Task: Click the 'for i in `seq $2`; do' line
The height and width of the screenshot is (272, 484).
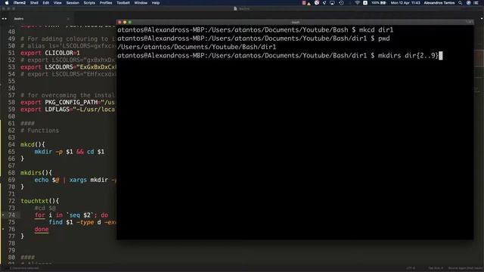Action: (71, 215)
